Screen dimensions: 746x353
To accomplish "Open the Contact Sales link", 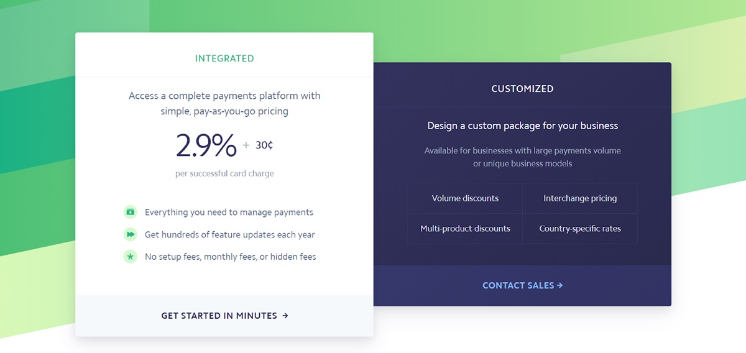I will pos(518,285).
